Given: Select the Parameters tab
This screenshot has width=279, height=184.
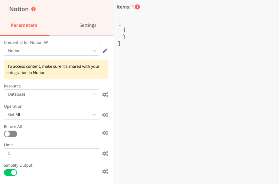Looking at the screenshot, I should [x=24, y=25].
